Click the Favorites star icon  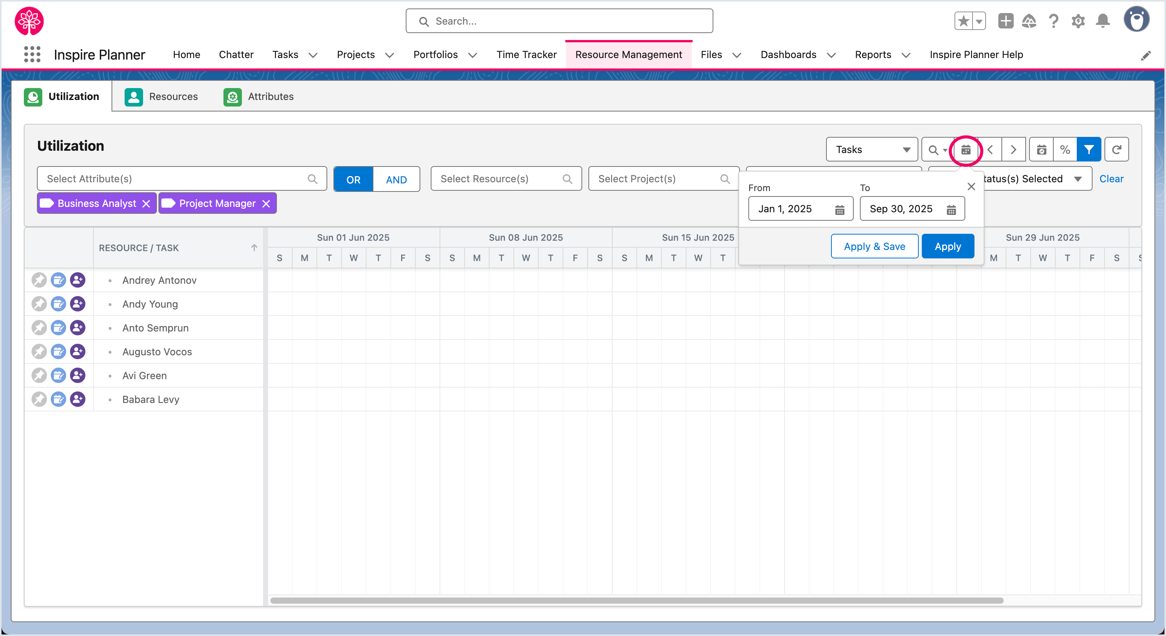pos(964,21)
